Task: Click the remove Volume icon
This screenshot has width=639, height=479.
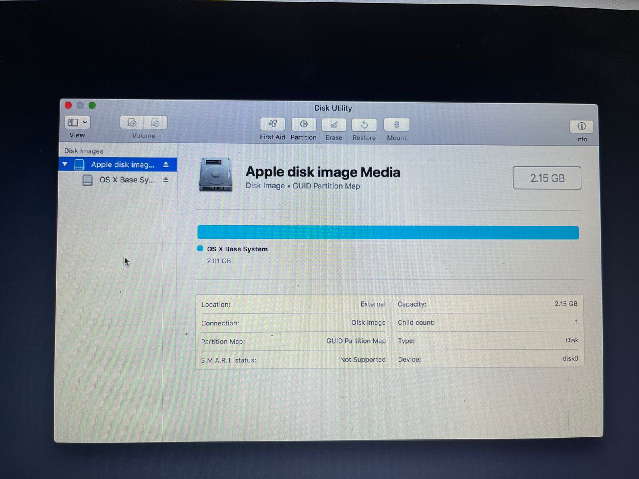Action: (155, 123)
